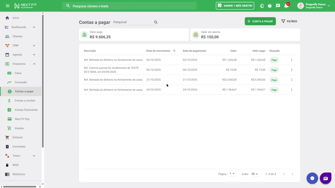Click Ganhe 1 mês grátis button

coord(235,6)
